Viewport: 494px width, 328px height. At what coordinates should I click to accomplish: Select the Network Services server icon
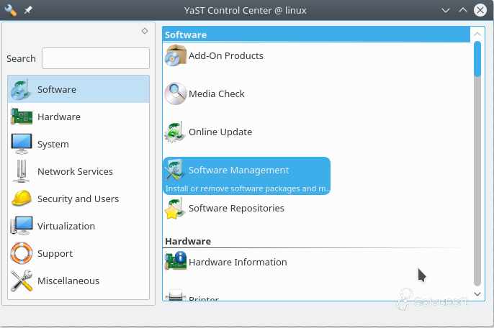click(x=21, y=171)
